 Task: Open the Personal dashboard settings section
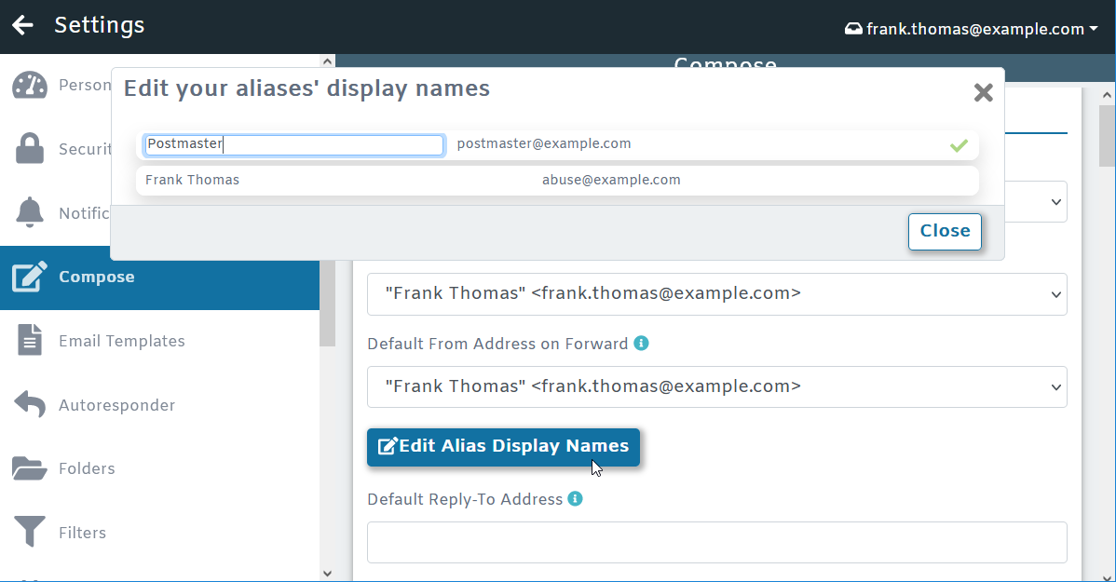[30, 85]
